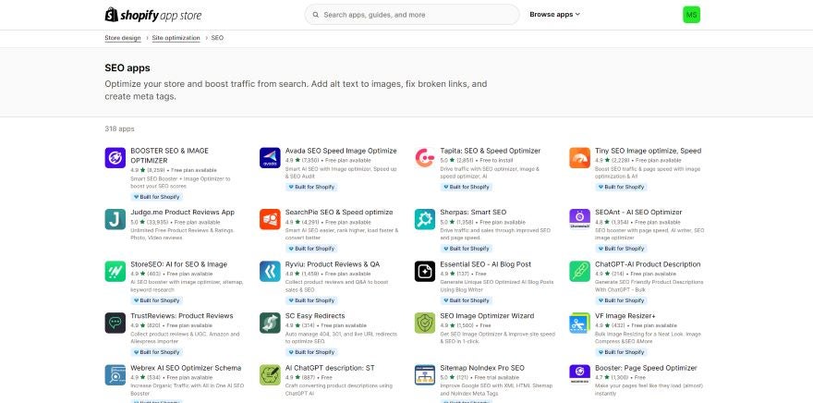The image size is (813, 403).
Task: Open AI ChatGPT description: ST title
Action: point(330,368)
